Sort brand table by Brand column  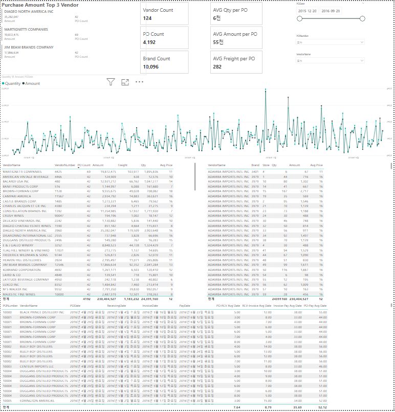(x=255, y=165)
